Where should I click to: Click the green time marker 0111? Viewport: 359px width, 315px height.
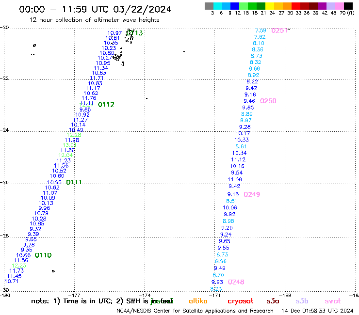[x=74, y=182]
